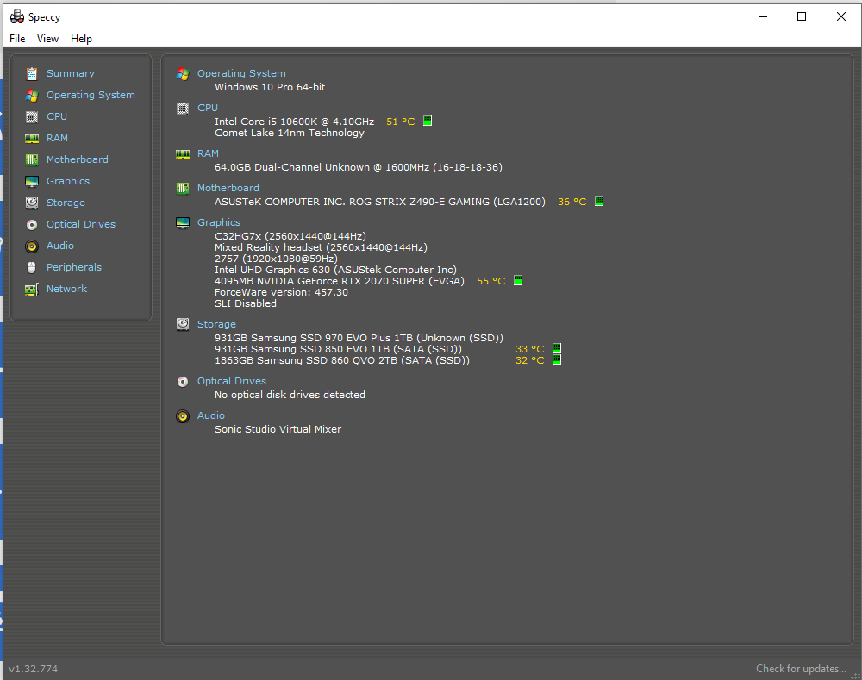862x680 pixels.
Task: Click the Intel Core i5 10600K text line
Action: (x=294, y=122)
